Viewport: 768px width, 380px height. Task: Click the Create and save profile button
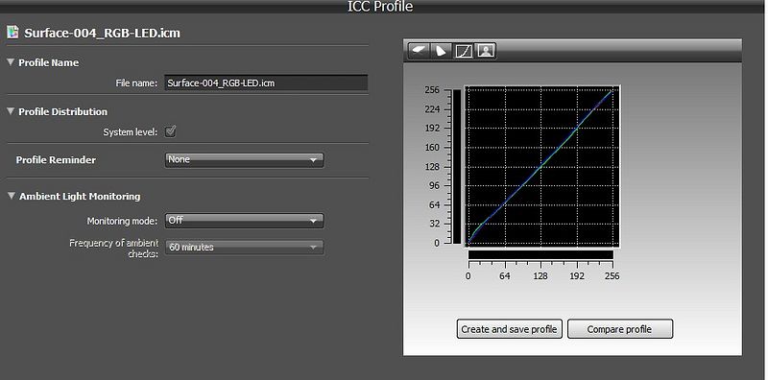510,329
